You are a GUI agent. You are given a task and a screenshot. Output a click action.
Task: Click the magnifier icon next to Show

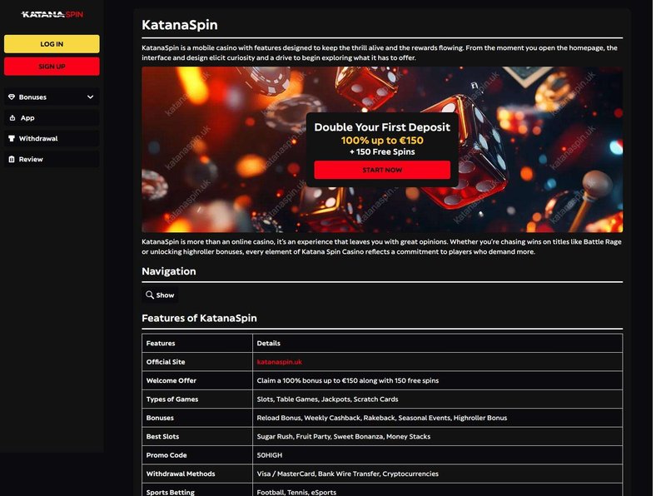click(x=150, y=295)
